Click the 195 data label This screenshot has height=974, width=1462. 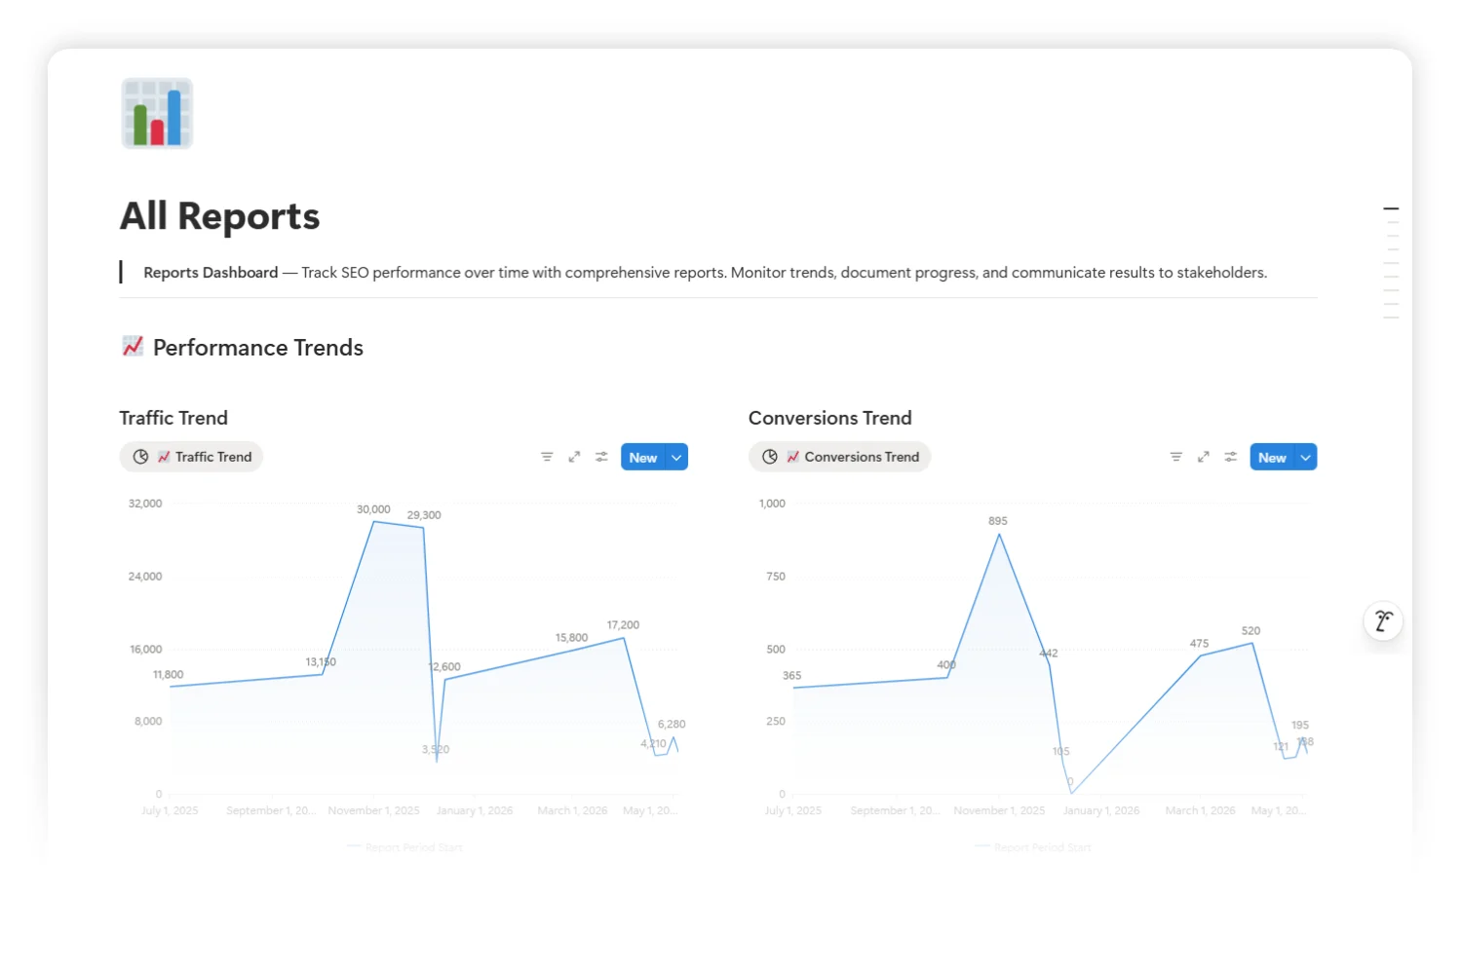coord(1300,726)
